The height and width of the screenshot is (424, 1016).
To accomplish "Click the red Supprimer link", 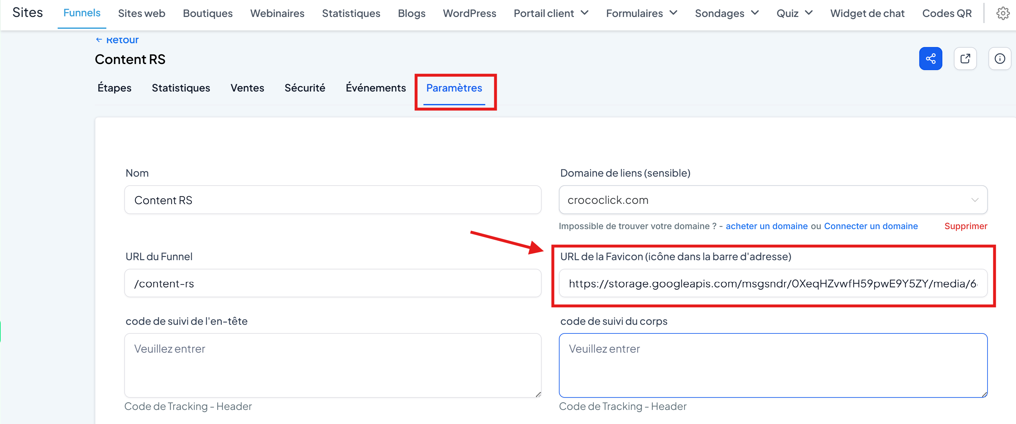I will click(x=965, y=226).
